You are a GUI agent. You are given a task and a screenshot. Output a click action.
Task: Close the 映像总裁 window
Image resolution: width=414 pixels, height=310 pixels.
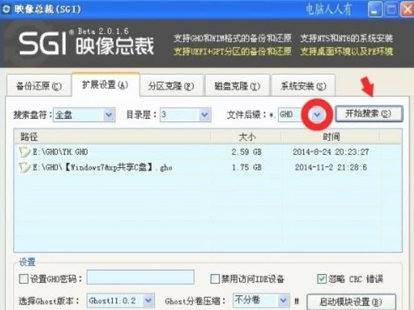click(407, 10)
